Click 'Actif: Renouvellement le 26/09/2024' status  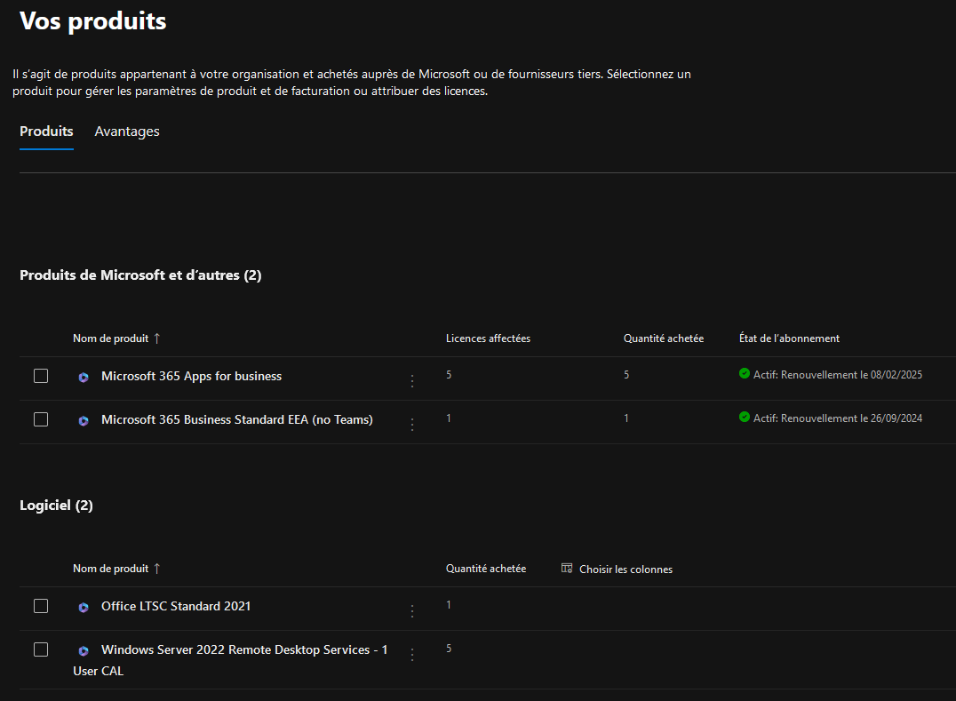(x=838, y=418)
